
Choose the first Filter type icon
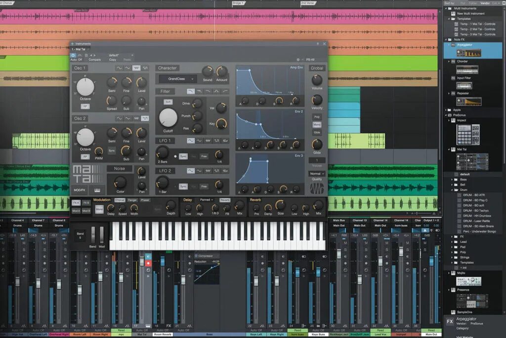click(x=191, y=92)
